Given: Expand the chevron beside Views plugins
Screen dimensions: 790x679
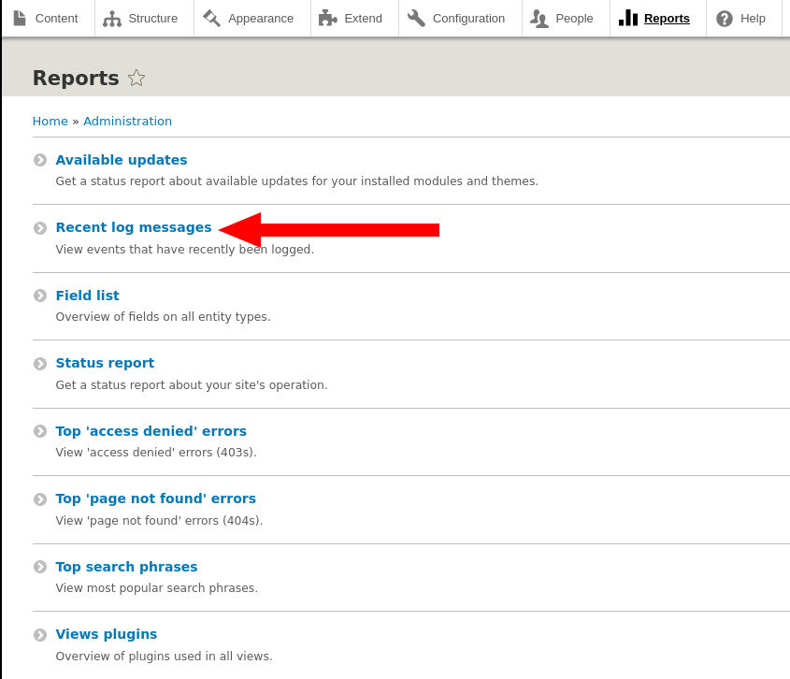Looking at the screenshot, I should tap(39, 634).
